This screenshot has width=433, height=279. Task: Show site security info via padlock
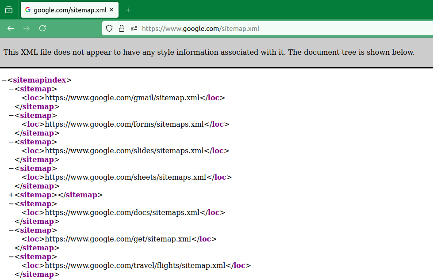tap(122, 28)
